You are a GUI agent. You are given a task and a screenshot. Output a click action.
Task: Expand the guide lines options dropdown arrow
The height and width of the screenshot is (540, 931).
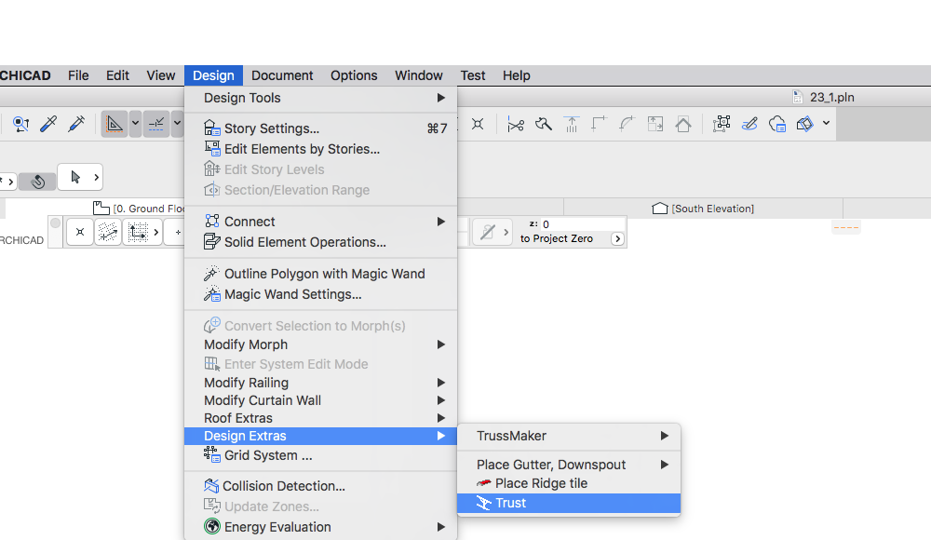(136, 124)
